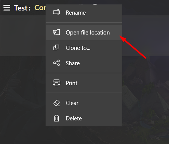Image resolution: width=169 pixels, height=144 pixels.
Task: Open the hamburger menu
Action: [7, 8]
